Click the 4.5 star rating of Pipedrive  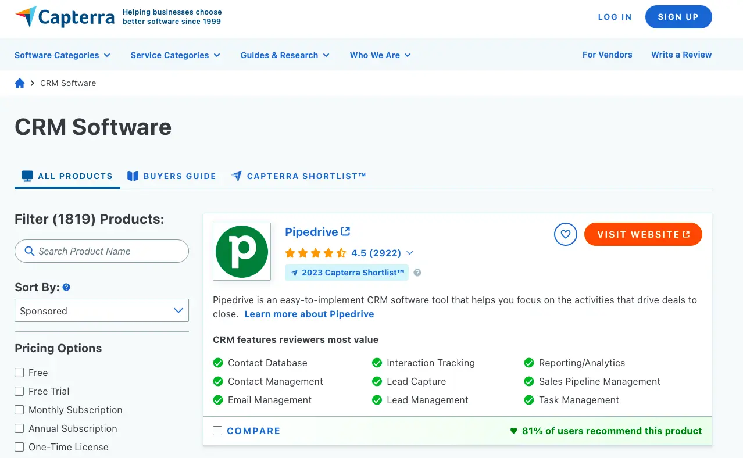pyautogui.click(x=316, y=253)
